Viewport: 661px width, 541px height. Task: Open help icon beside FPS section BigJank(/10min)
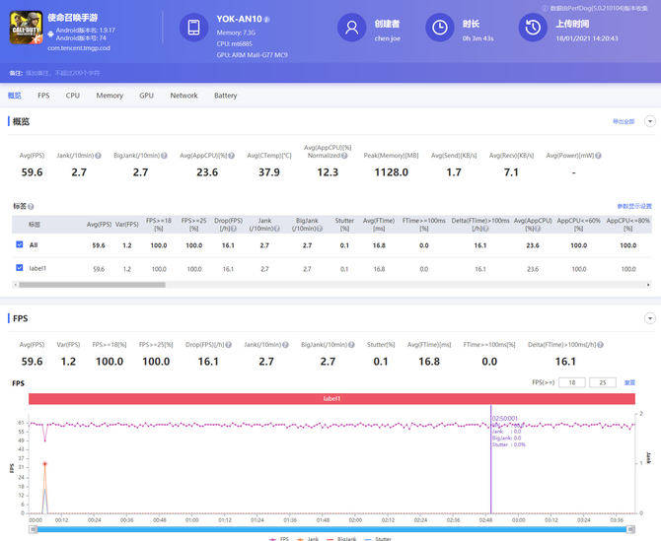pos(351,344)
